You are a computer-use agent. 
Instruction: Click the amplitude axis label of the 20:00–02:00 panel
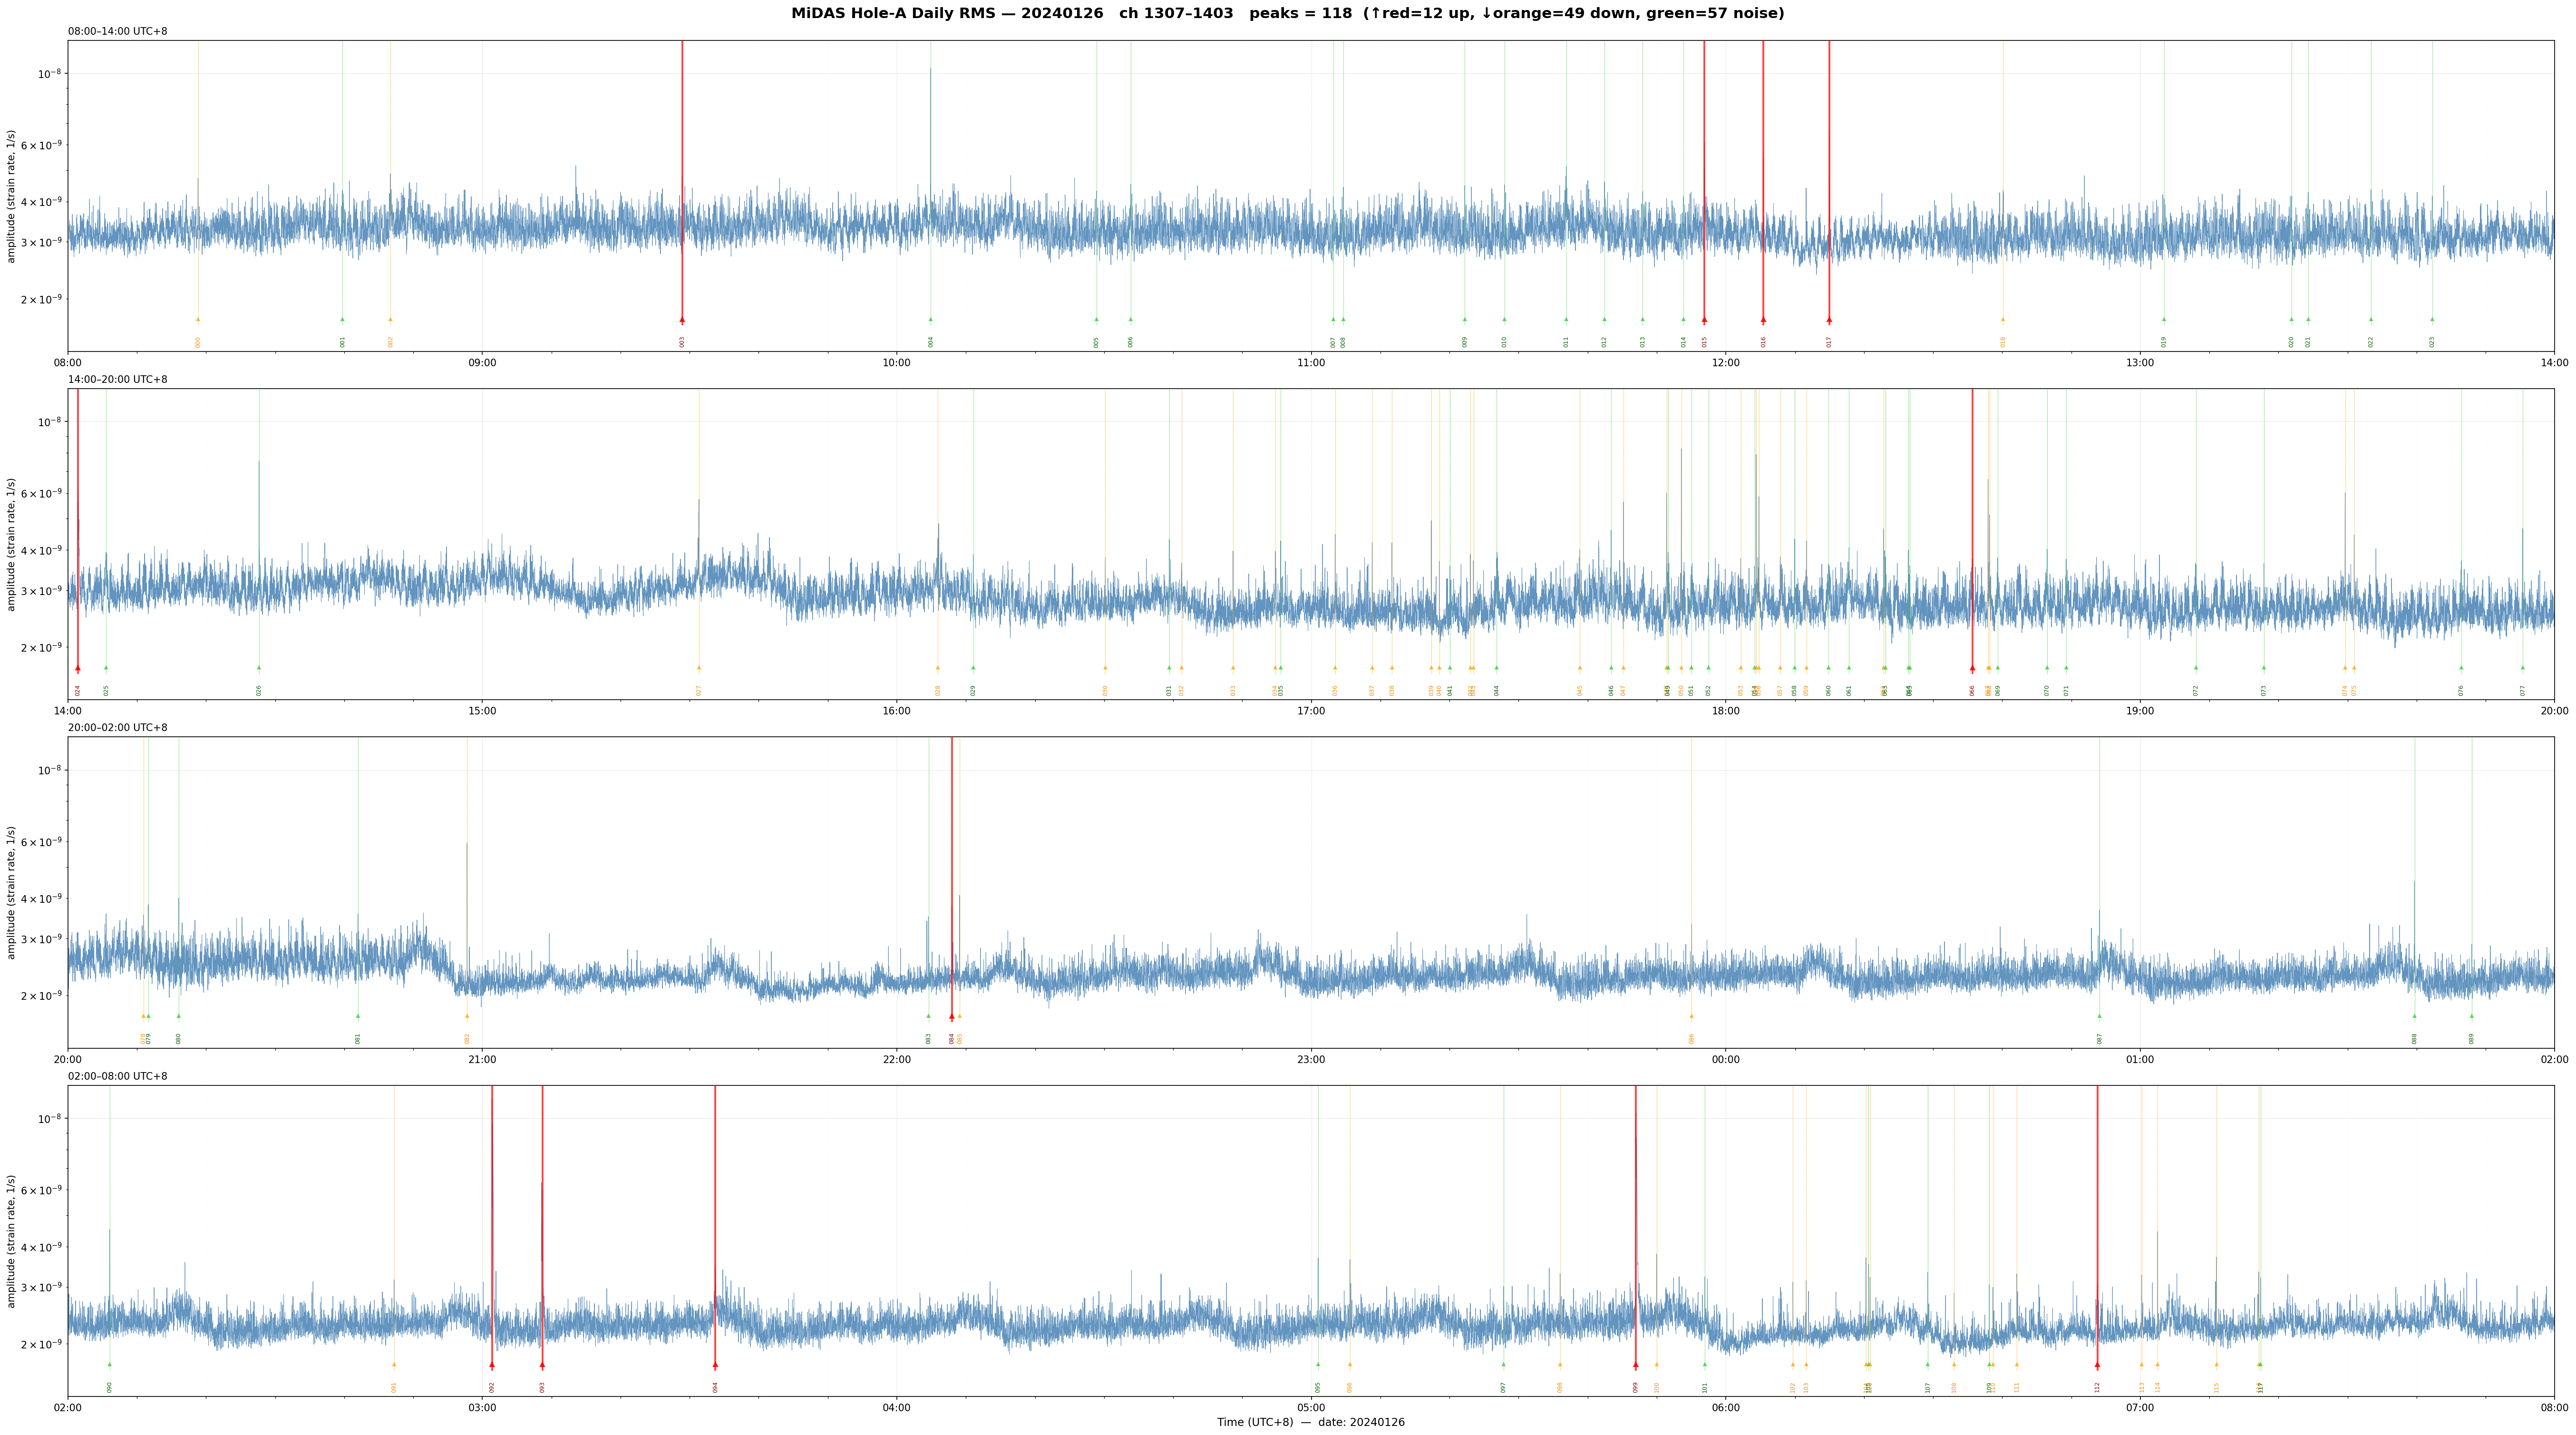[12, 892]
